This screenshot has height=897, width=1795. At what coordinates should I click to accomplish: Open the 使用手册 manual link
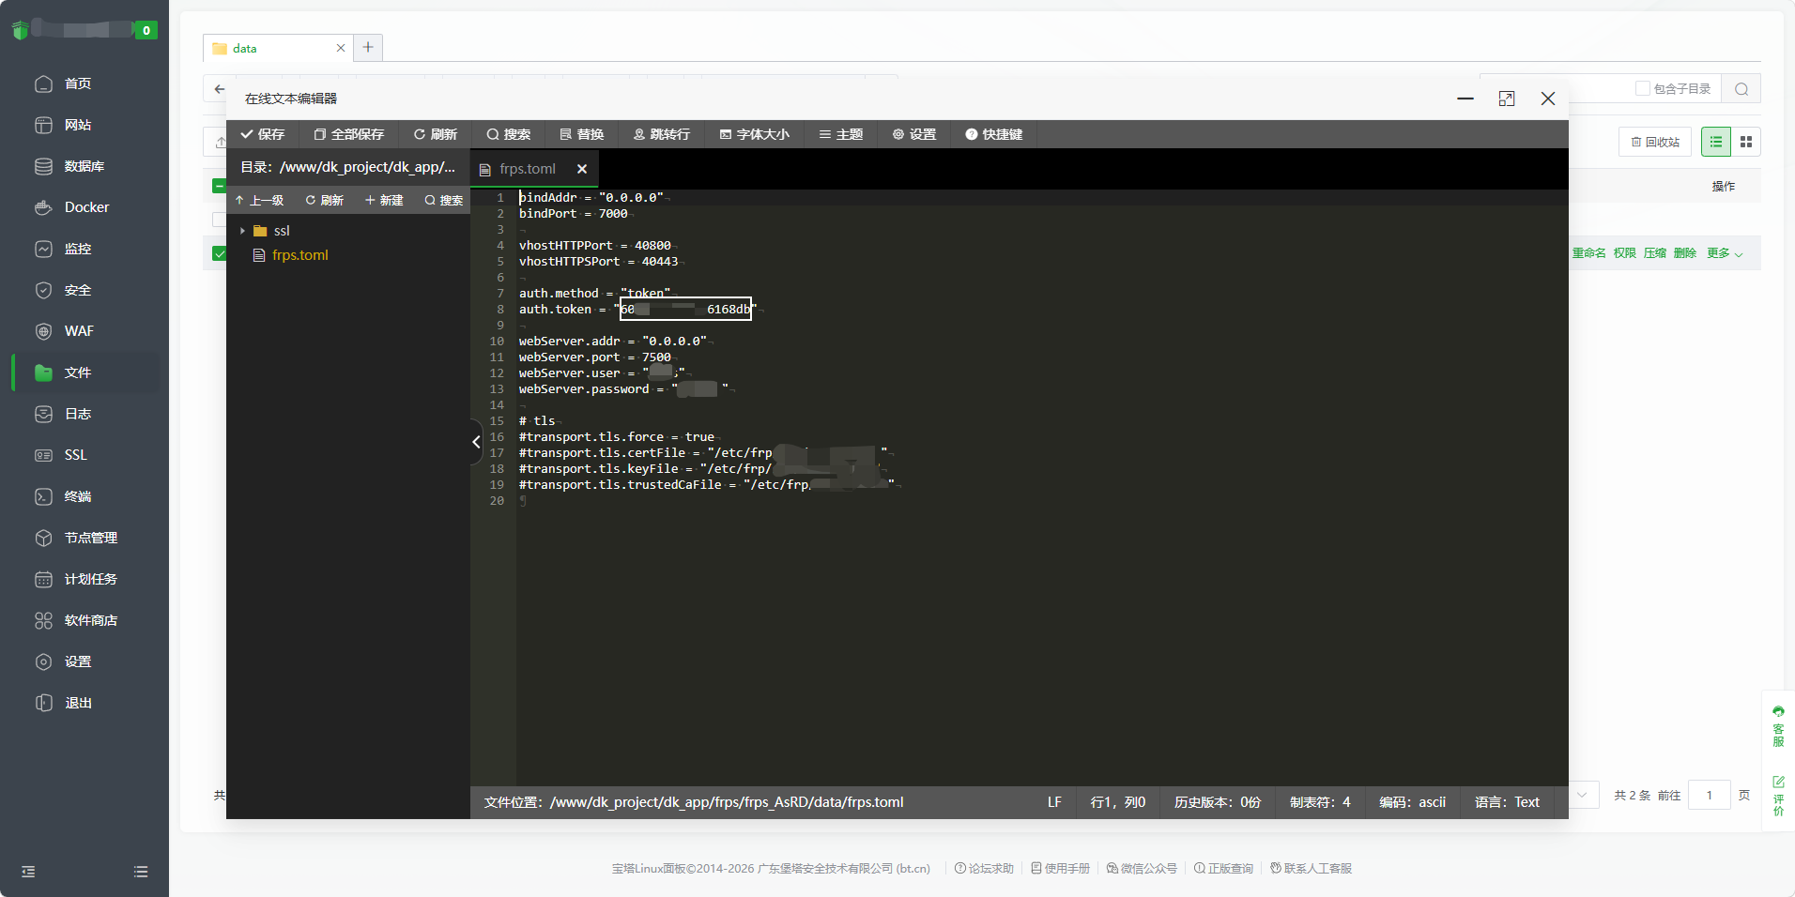click(1060, 869)
